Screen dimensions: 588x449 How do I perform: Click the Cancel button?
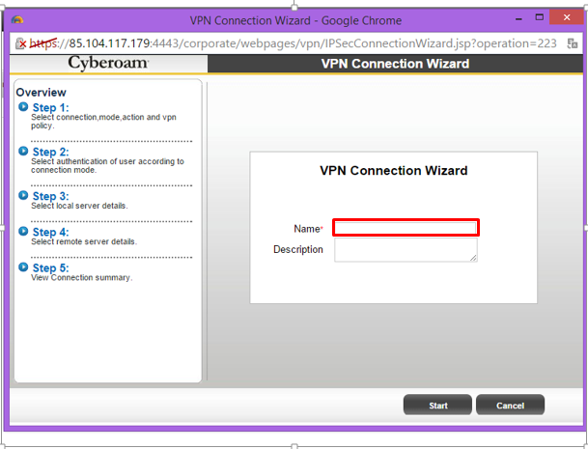(x=510, y=406)
